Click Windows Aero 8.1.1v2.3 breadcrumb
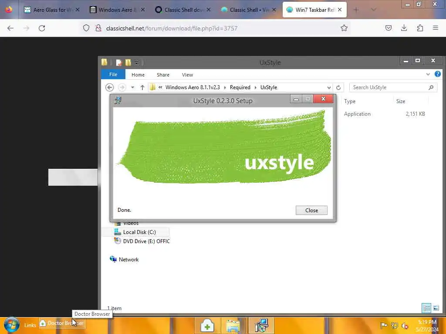This screenshot has height=334, width=446. pos(193,87)
